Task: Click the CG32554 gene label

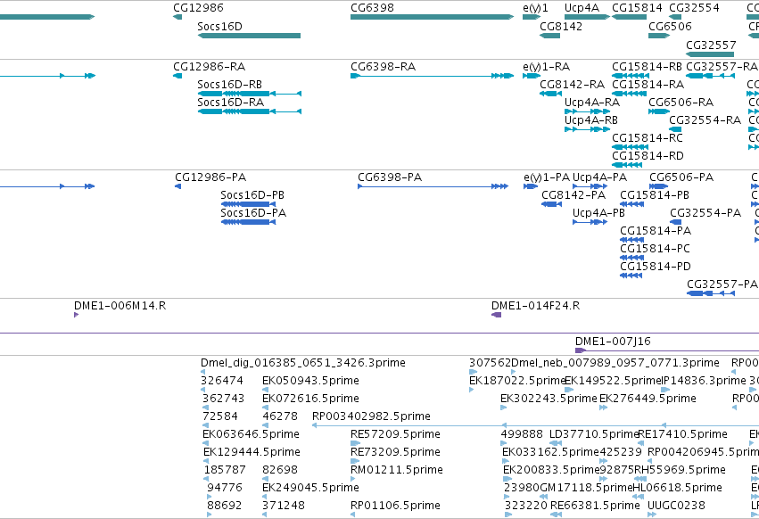Action: (694, 8)
